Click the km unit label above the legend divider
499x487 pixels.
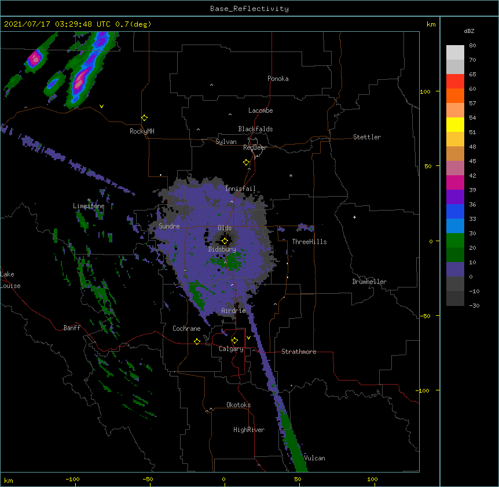(431, 24)
